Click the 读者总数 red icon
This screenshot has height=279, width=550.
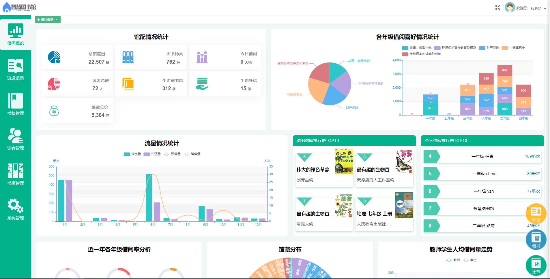click(x=54, y=84)
